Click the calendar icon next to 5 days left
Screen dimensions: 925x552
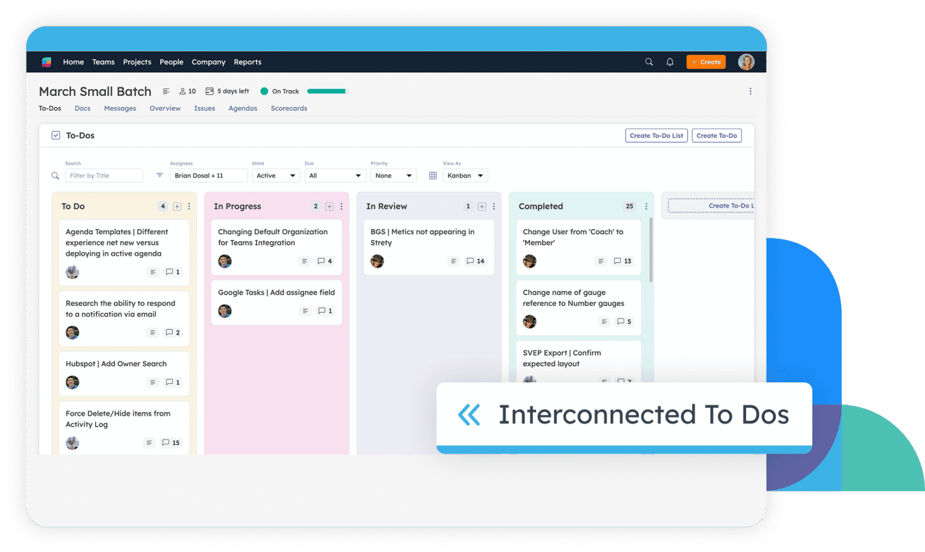[x=209, y=91]
